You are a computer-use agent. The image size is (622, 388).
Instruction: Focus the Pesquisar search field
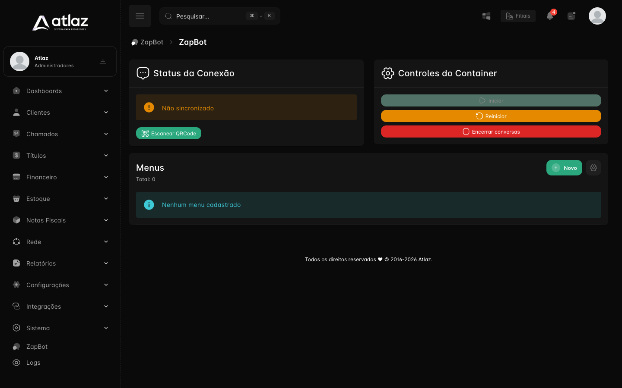pyautogui.click(x=220, y=16)
